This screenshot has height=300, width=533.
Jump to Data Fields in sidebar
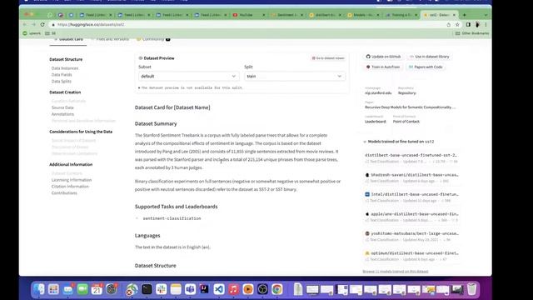[x=62, y=75]
